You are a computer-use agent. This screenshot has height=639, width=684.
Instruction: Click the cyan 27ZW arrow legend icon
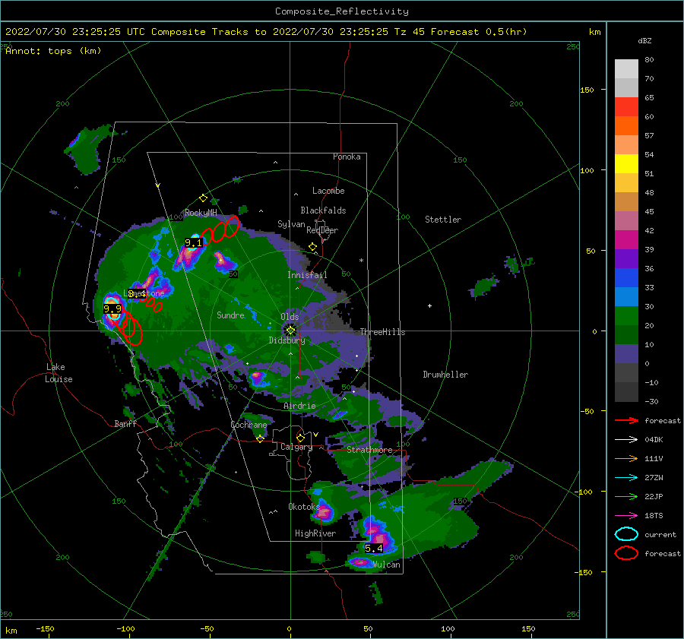[626, 478]
